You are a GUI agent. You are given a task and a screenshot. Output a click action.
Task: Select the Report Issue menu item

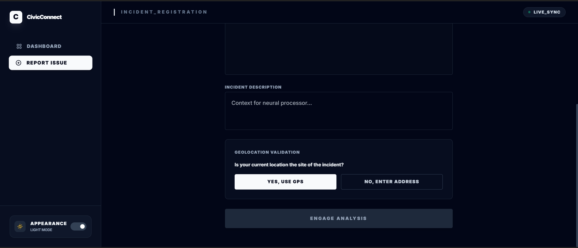[51, 63]
